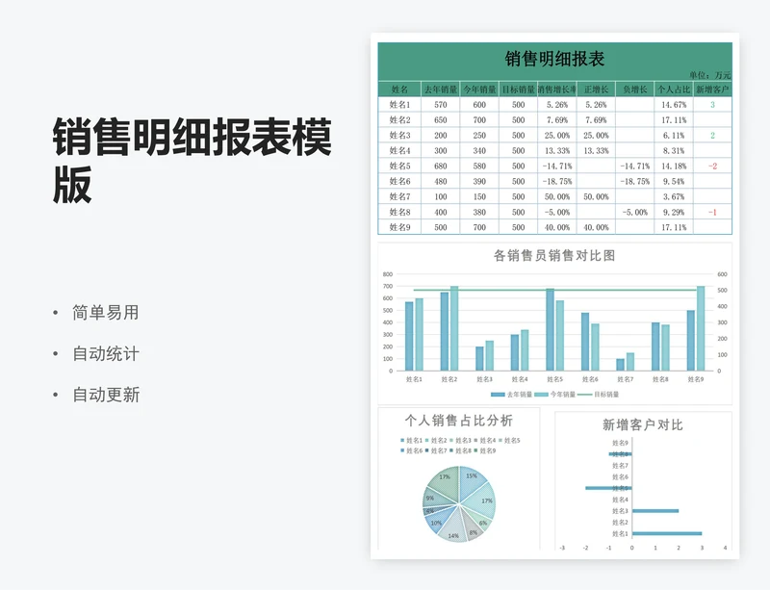Screen dimensions: 770x590
Task: Click the unit label 单位：万元
Action: [709, 75]
